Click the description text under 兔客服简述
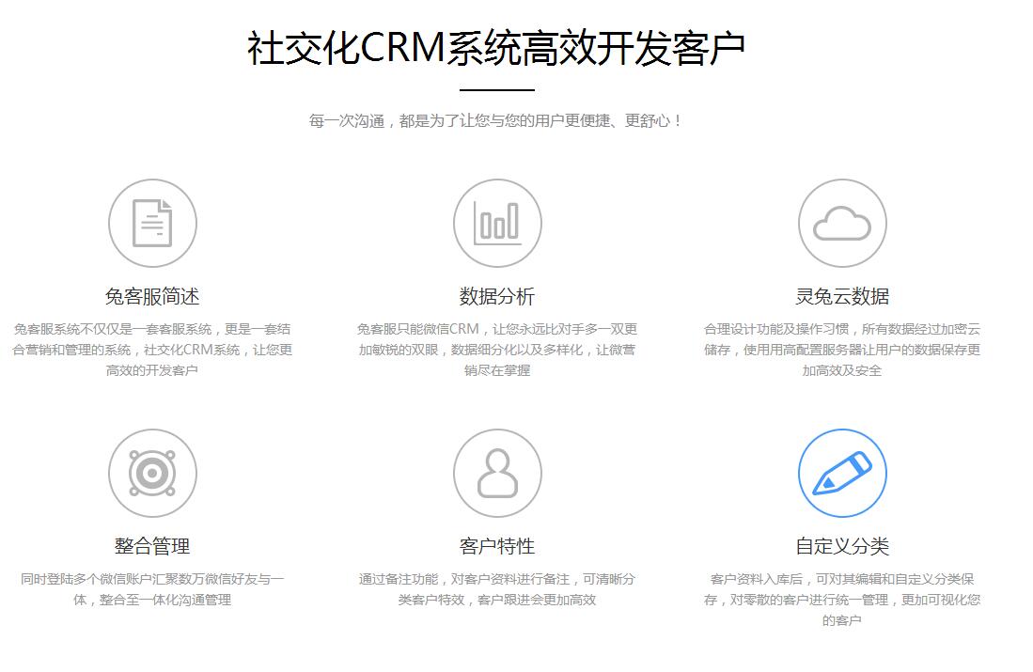Image resolution: width=1033 pixels, height=672 pixels. 152,350
